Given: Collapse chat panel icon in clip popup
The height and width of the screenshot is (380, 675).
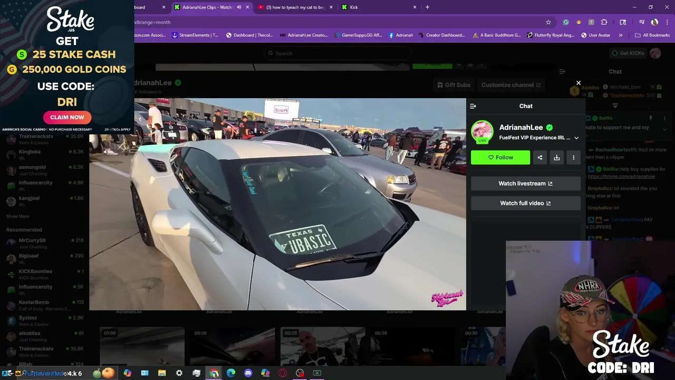Looking at the screenshot, I should (473, 106).
